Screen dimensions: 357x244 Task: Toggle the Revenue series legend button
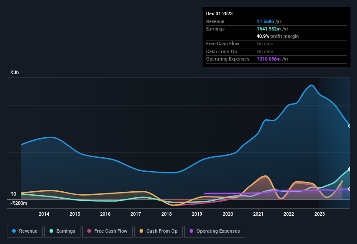25,231
